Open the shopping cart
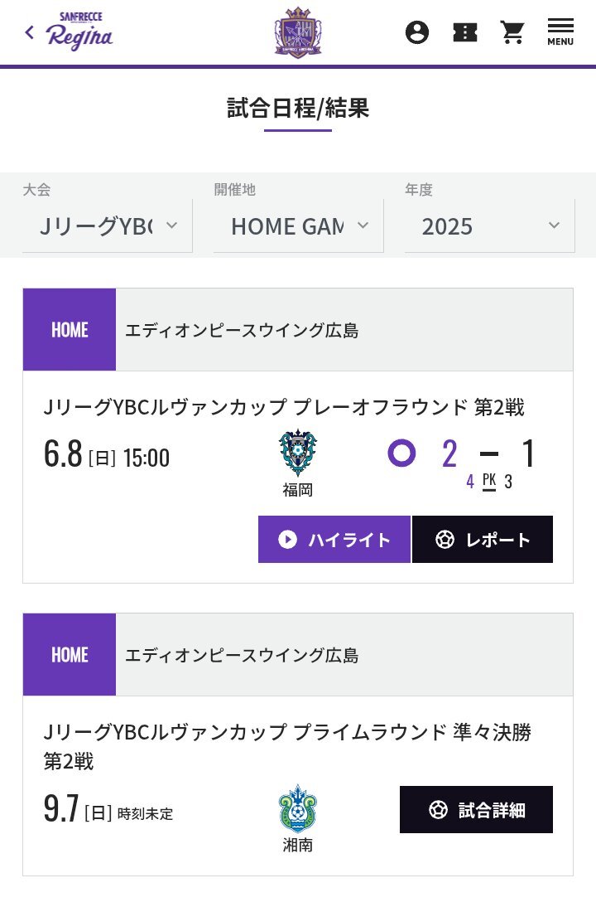Screen dimensions: 596x902 (x=512, y=32)
